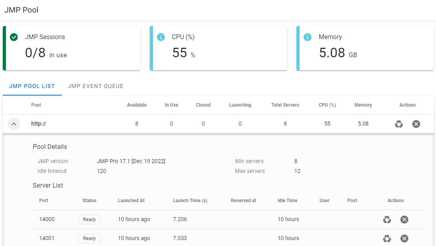Close server on port 14001
The image size is (436, 246).
[404, 238]
